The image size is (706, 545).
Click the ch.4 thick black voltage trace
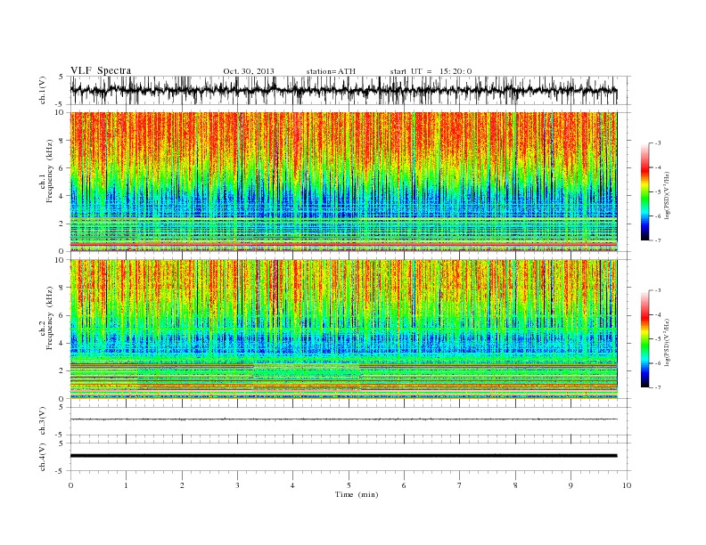(343, 456)
